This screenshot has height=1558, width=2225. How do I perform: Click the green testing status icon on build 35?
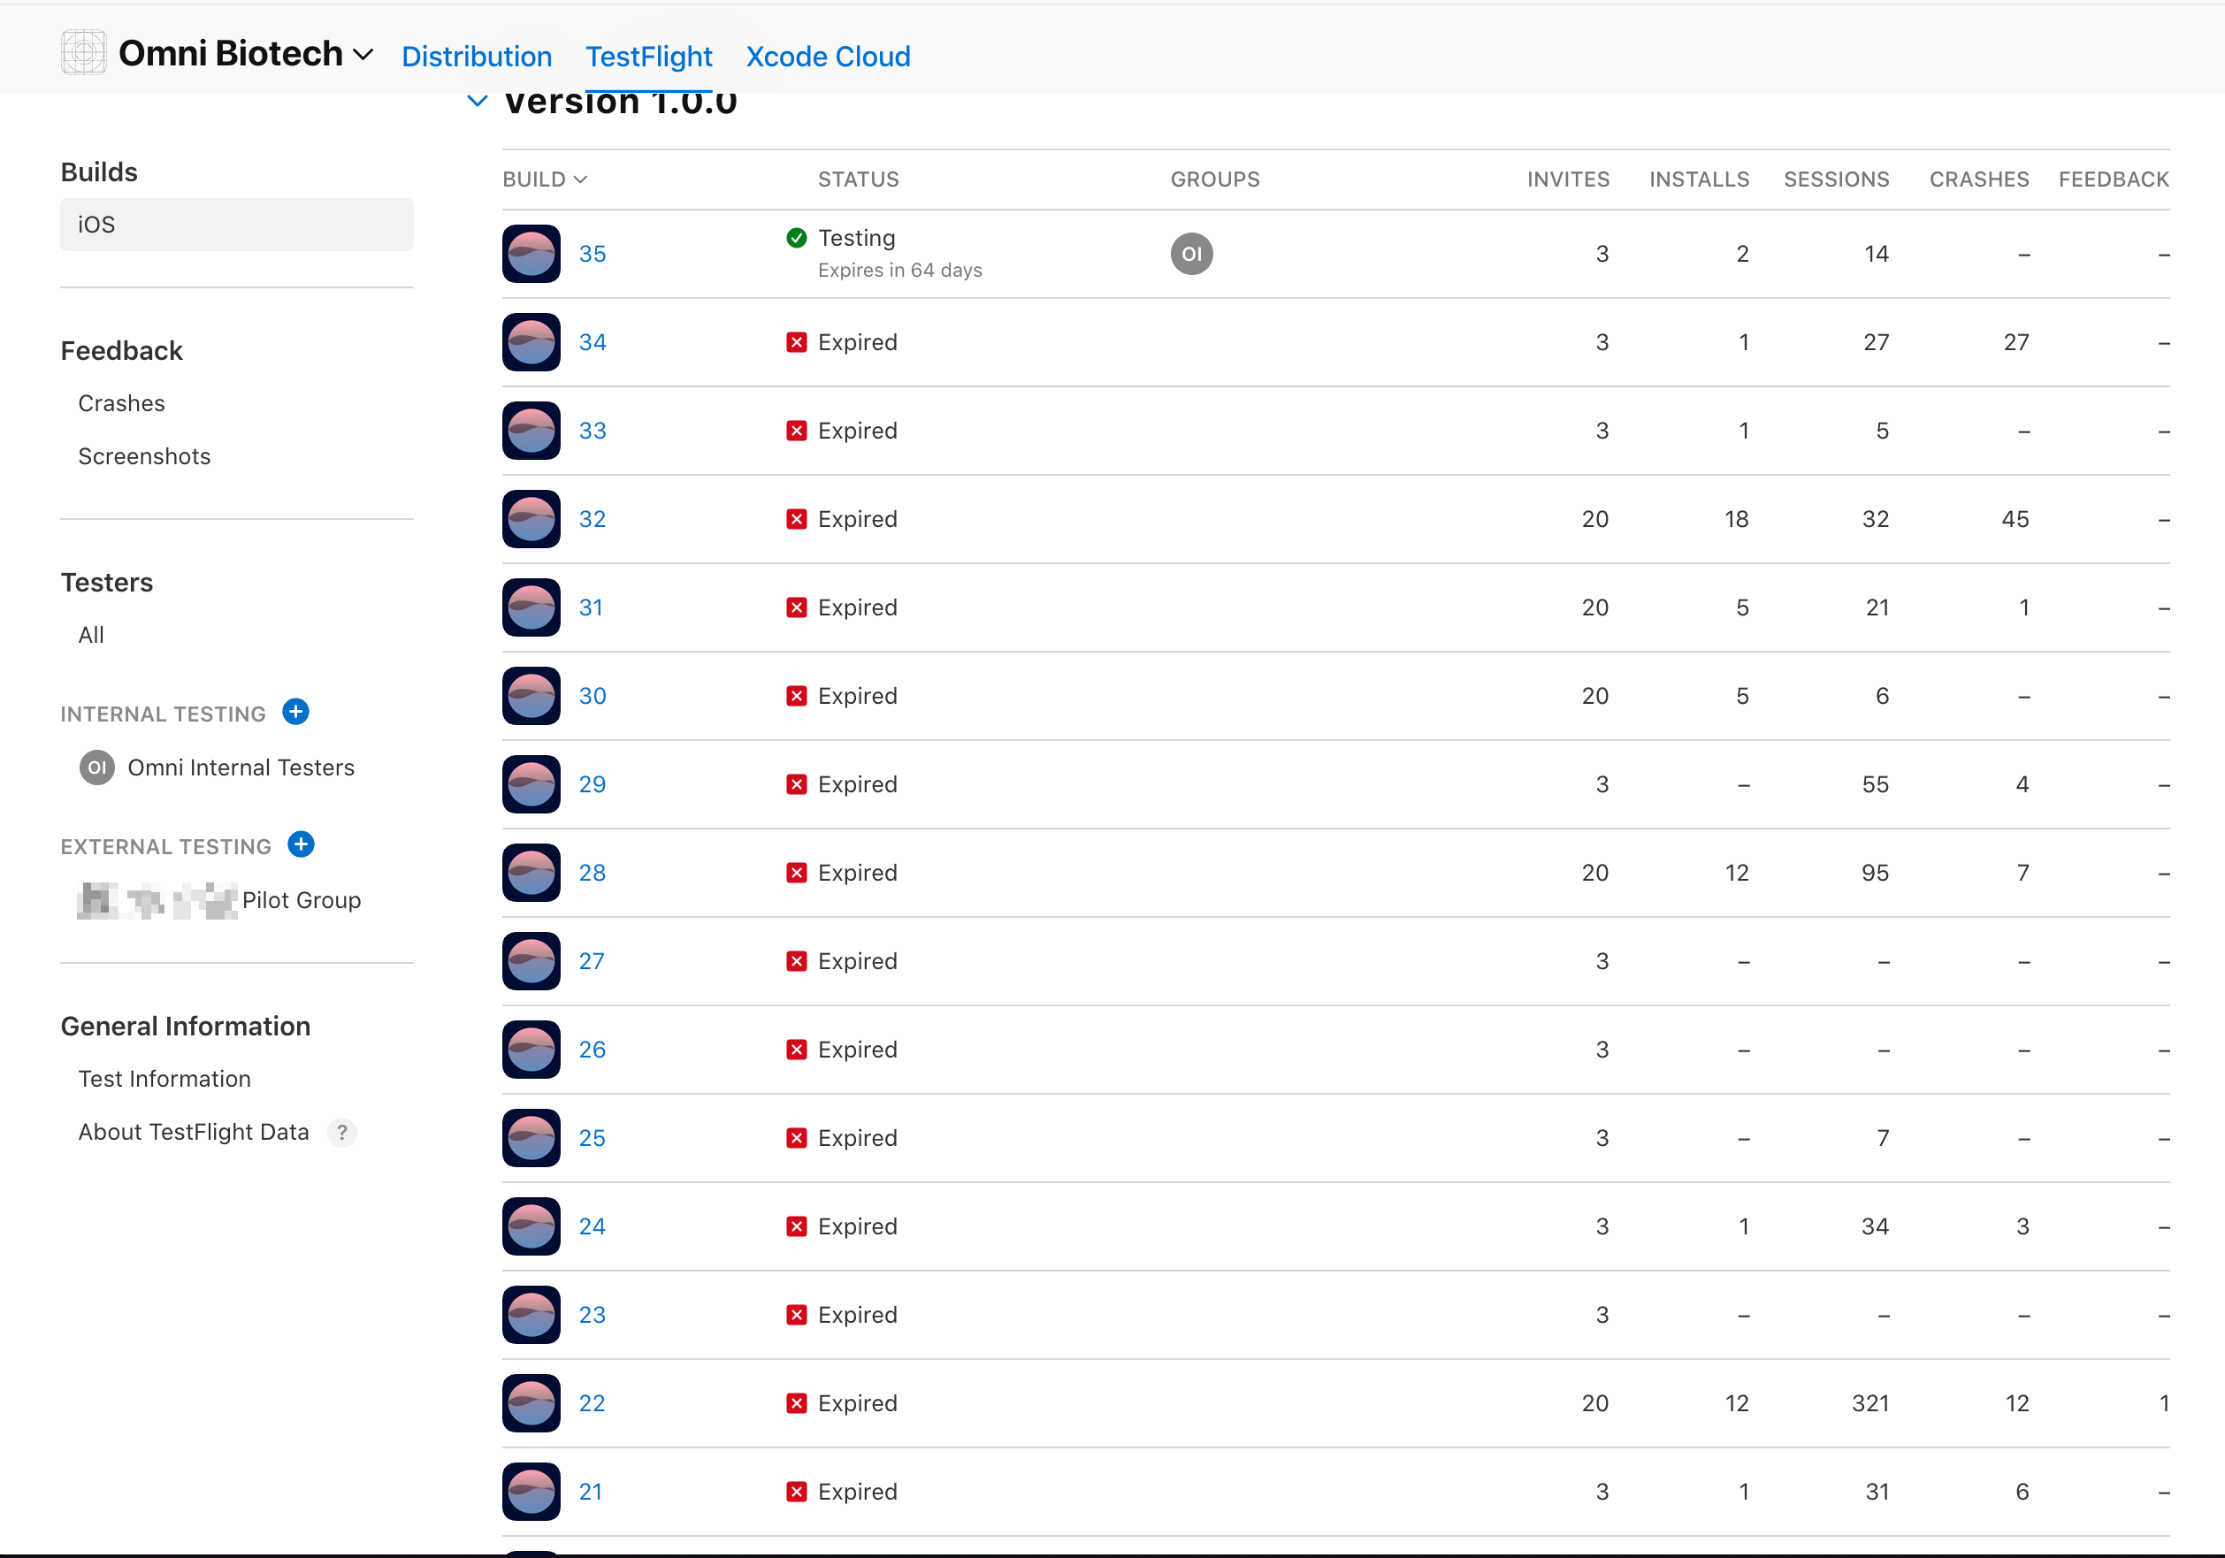click(x=797, y=239)
